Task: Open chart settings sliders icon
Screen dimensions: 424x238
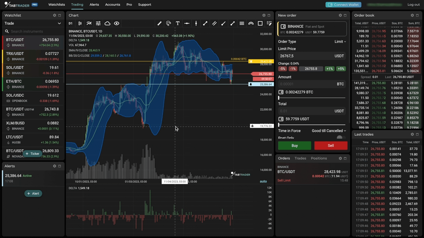Action: tap(98, 23)
